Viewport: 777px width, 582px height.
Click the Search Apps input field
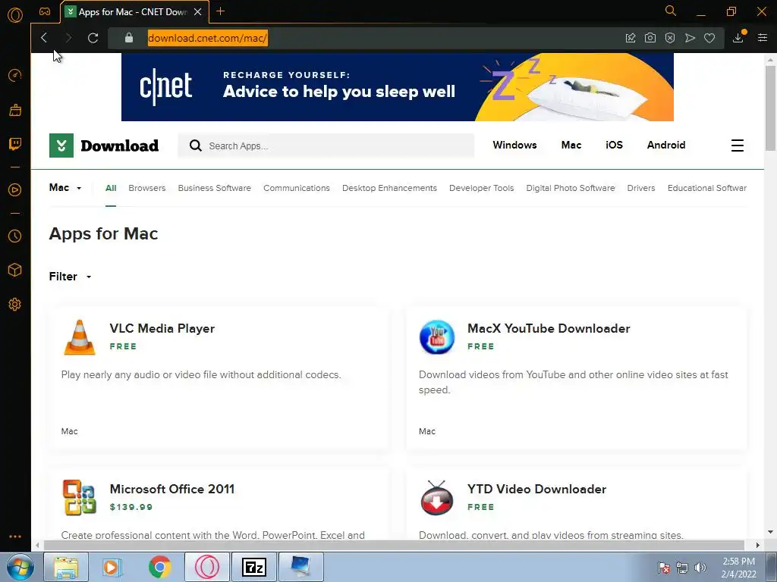[326, 145]
